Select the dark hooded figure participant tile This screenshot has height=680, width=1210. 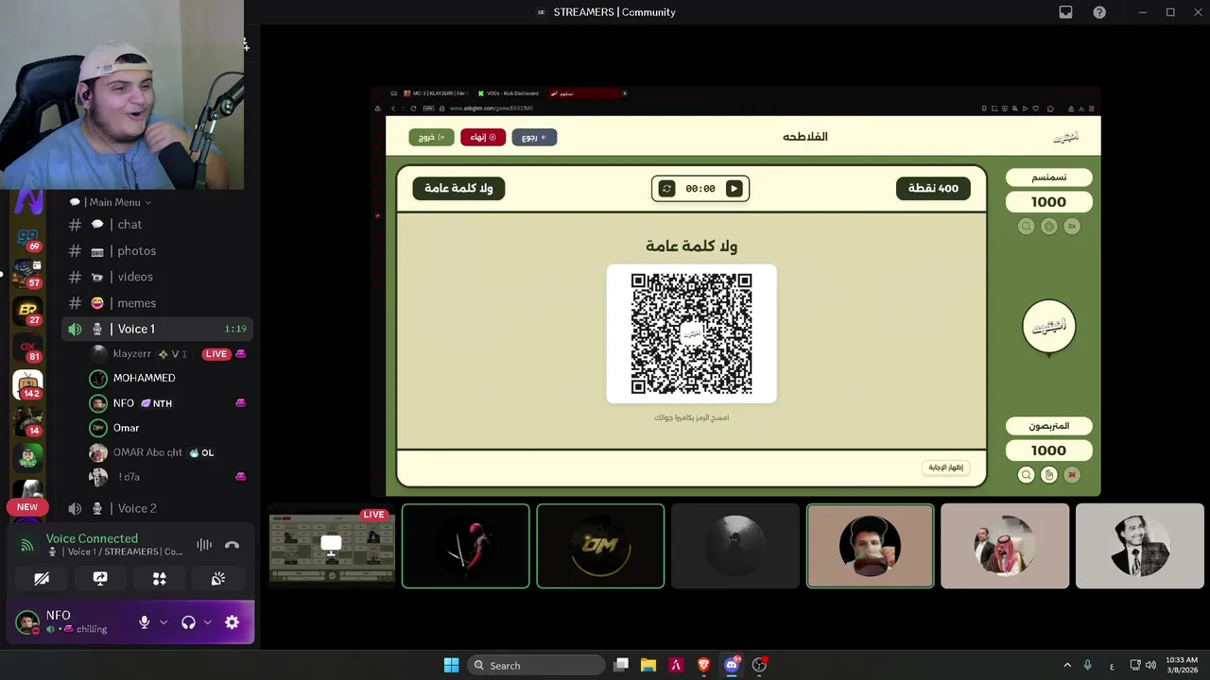[735, 546]
